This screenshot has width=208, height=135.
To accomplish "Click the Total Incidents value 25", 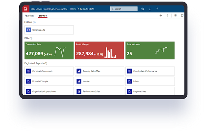I will [129, 54].
